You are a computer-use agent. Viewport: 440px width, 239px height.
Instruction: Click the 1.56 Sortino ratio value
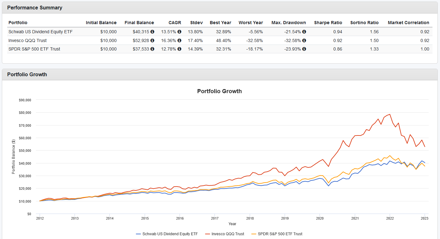point(374,32)
